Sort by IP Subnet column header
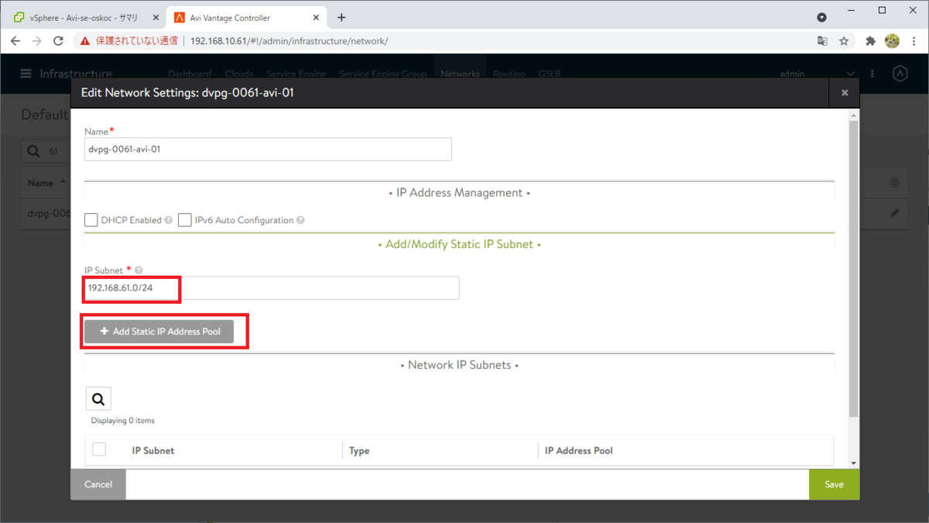This screenshot has width=929, height=523. (x=153, y=450)
